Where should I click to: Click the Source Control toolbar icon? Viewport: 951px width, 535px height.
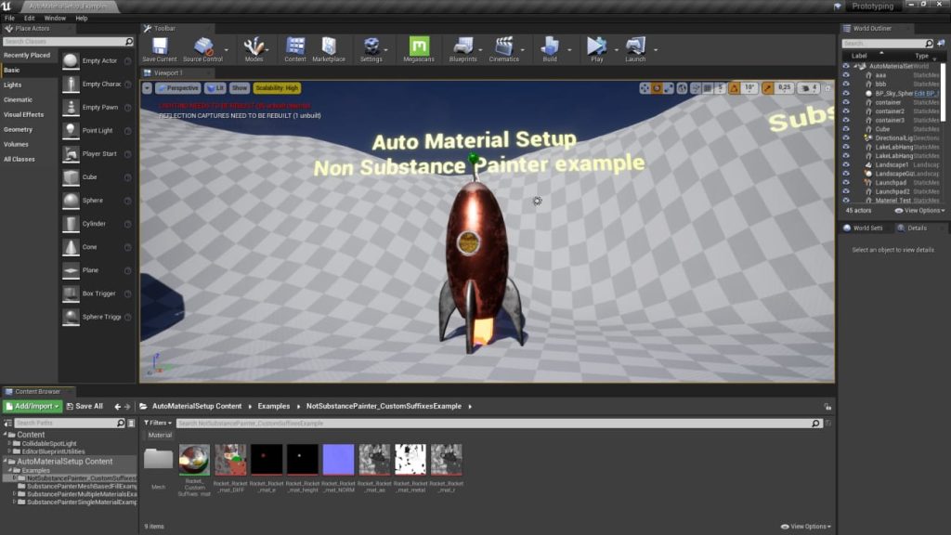click(204, 48)
